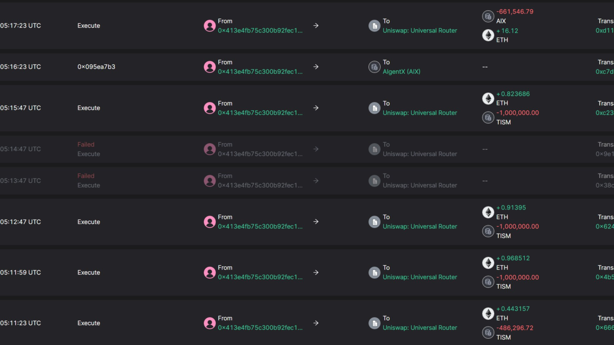Screen dimensions: 614x345
Task: Open Uniswap: Universal Router link in 05:12:47 row
Action: (420, 226)
